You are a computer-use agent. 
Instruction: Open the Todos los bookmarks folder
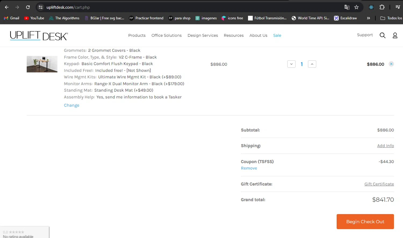pos(391,18)
